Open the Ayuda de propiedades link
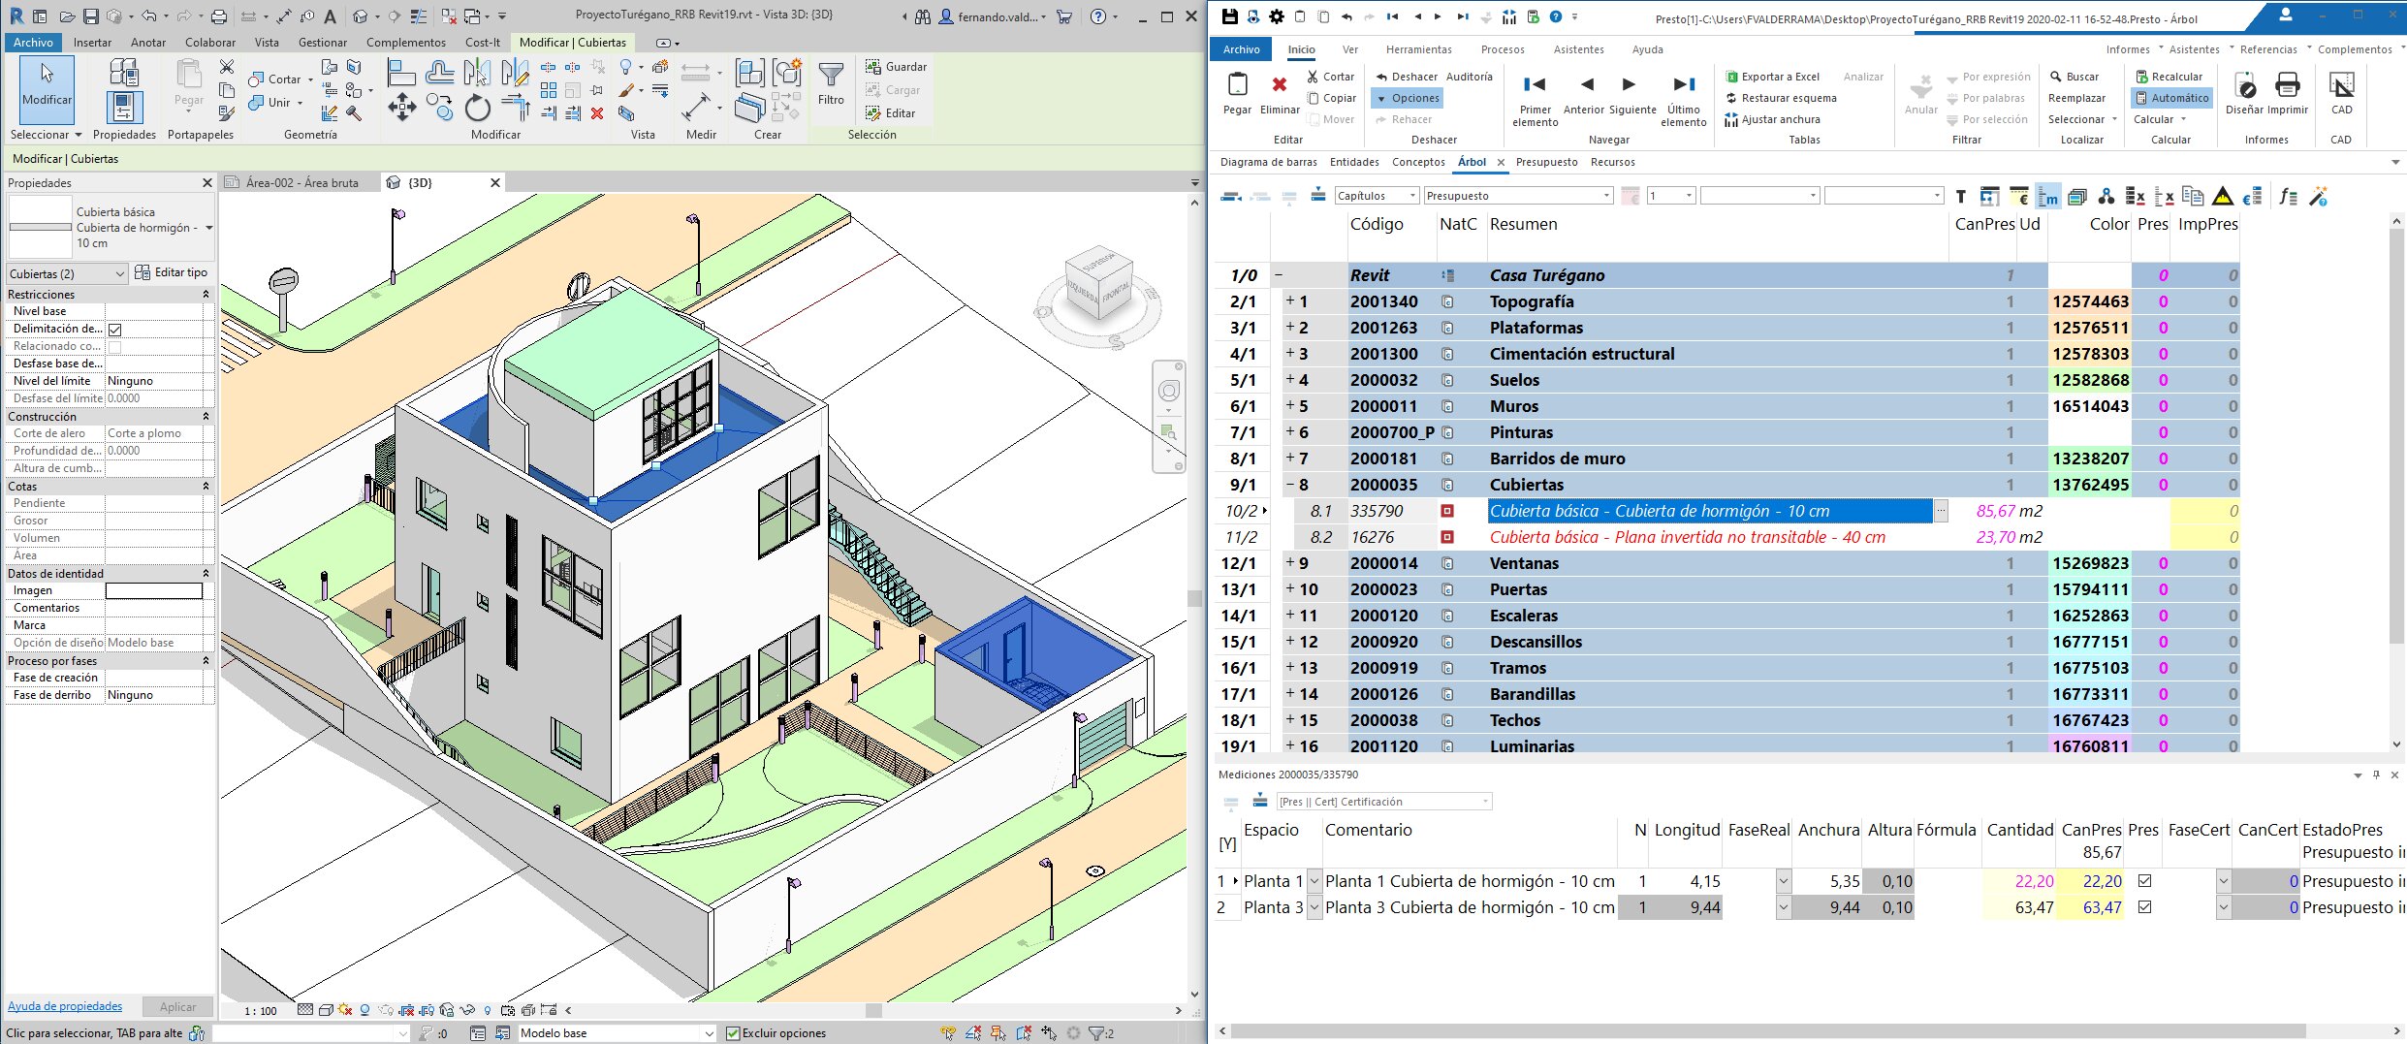 [x=65, y=1006]
